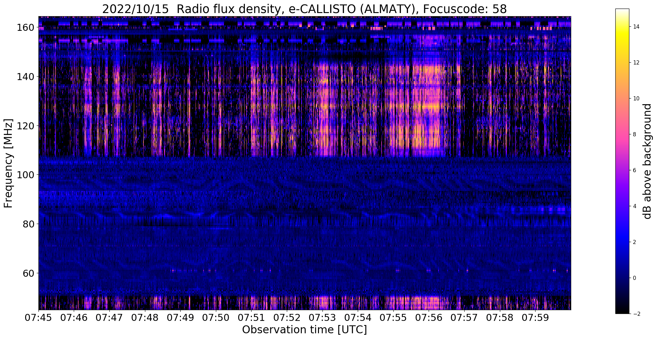Click the 07:57 time tick label
The image size is (657, 339).
pyautogui.click(x=465, y=317)
